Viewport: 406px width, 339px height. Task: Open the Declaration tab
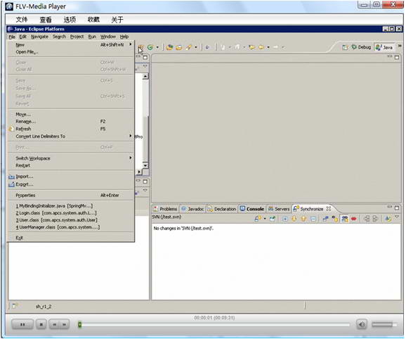[222, 209]
